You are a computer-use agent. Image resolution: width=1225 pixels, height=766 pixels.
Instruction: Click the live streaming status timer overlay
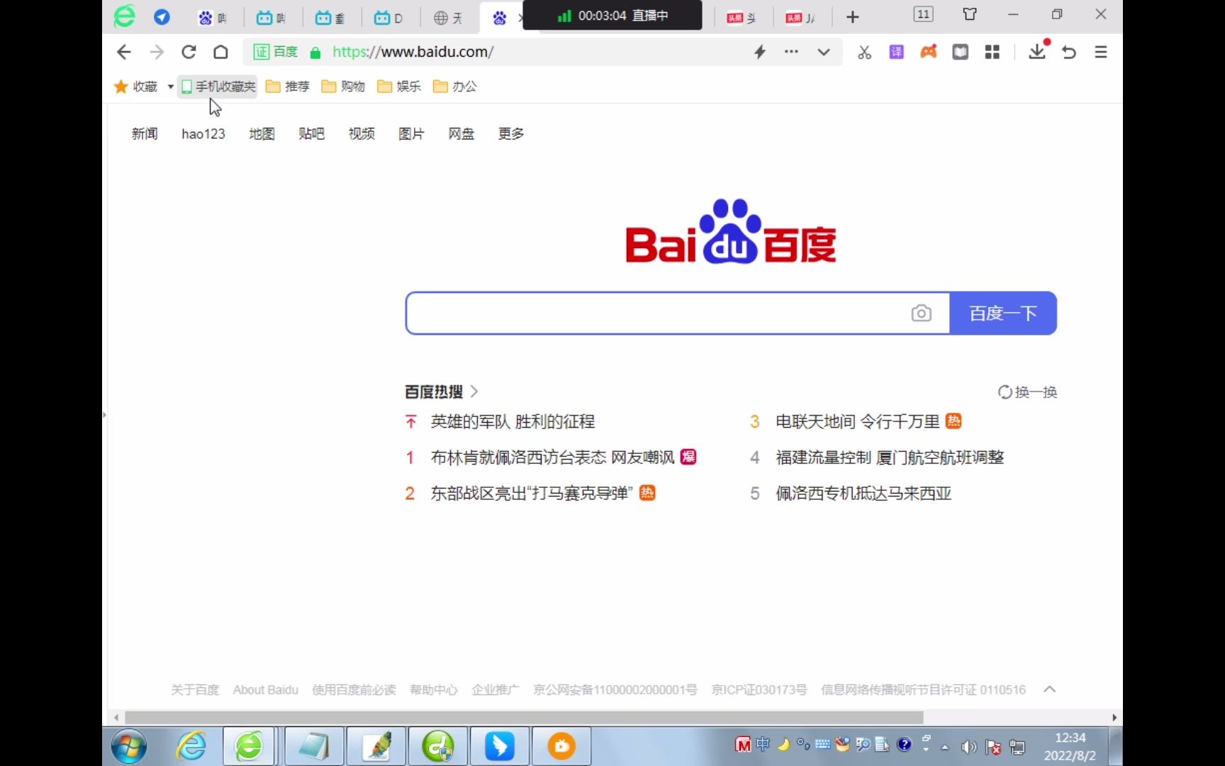pyautogui.click(x=612, y=16)
